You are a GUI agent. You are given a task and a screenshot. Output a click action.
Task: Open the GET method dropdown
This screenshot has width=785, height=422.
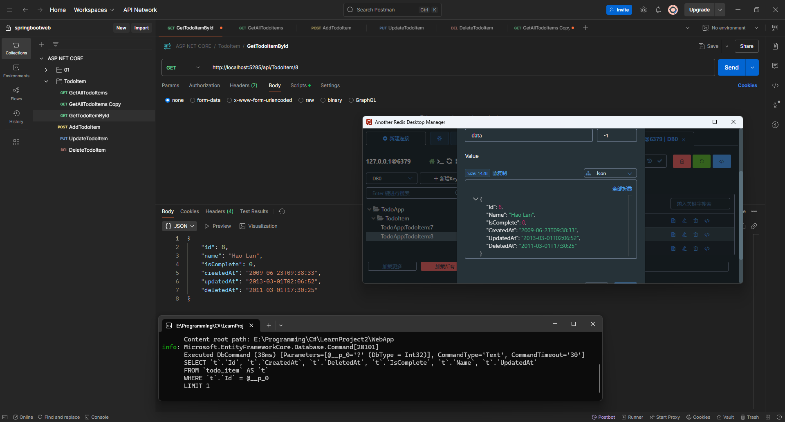pyautogui.click(x=183, y=67)
